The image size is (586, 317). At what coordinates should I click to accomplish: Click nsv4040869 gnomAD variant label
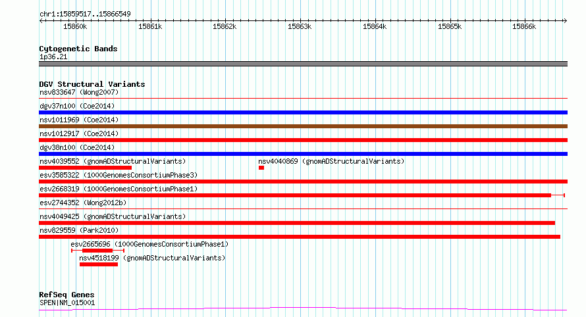click(331, 161)
